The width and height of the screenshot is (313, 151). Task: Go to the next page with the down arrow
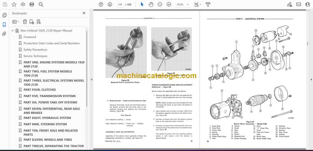click(x=110, y=5)
